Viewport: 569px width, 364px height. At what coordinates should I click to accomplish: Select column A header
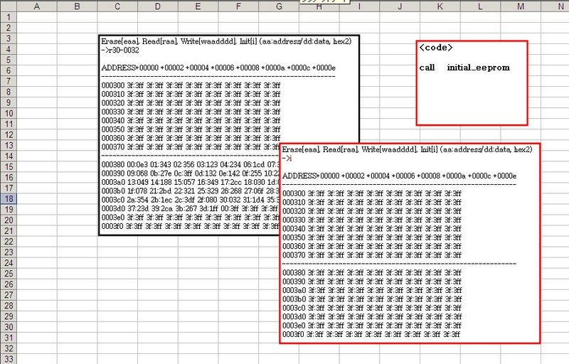pos(36,6)
